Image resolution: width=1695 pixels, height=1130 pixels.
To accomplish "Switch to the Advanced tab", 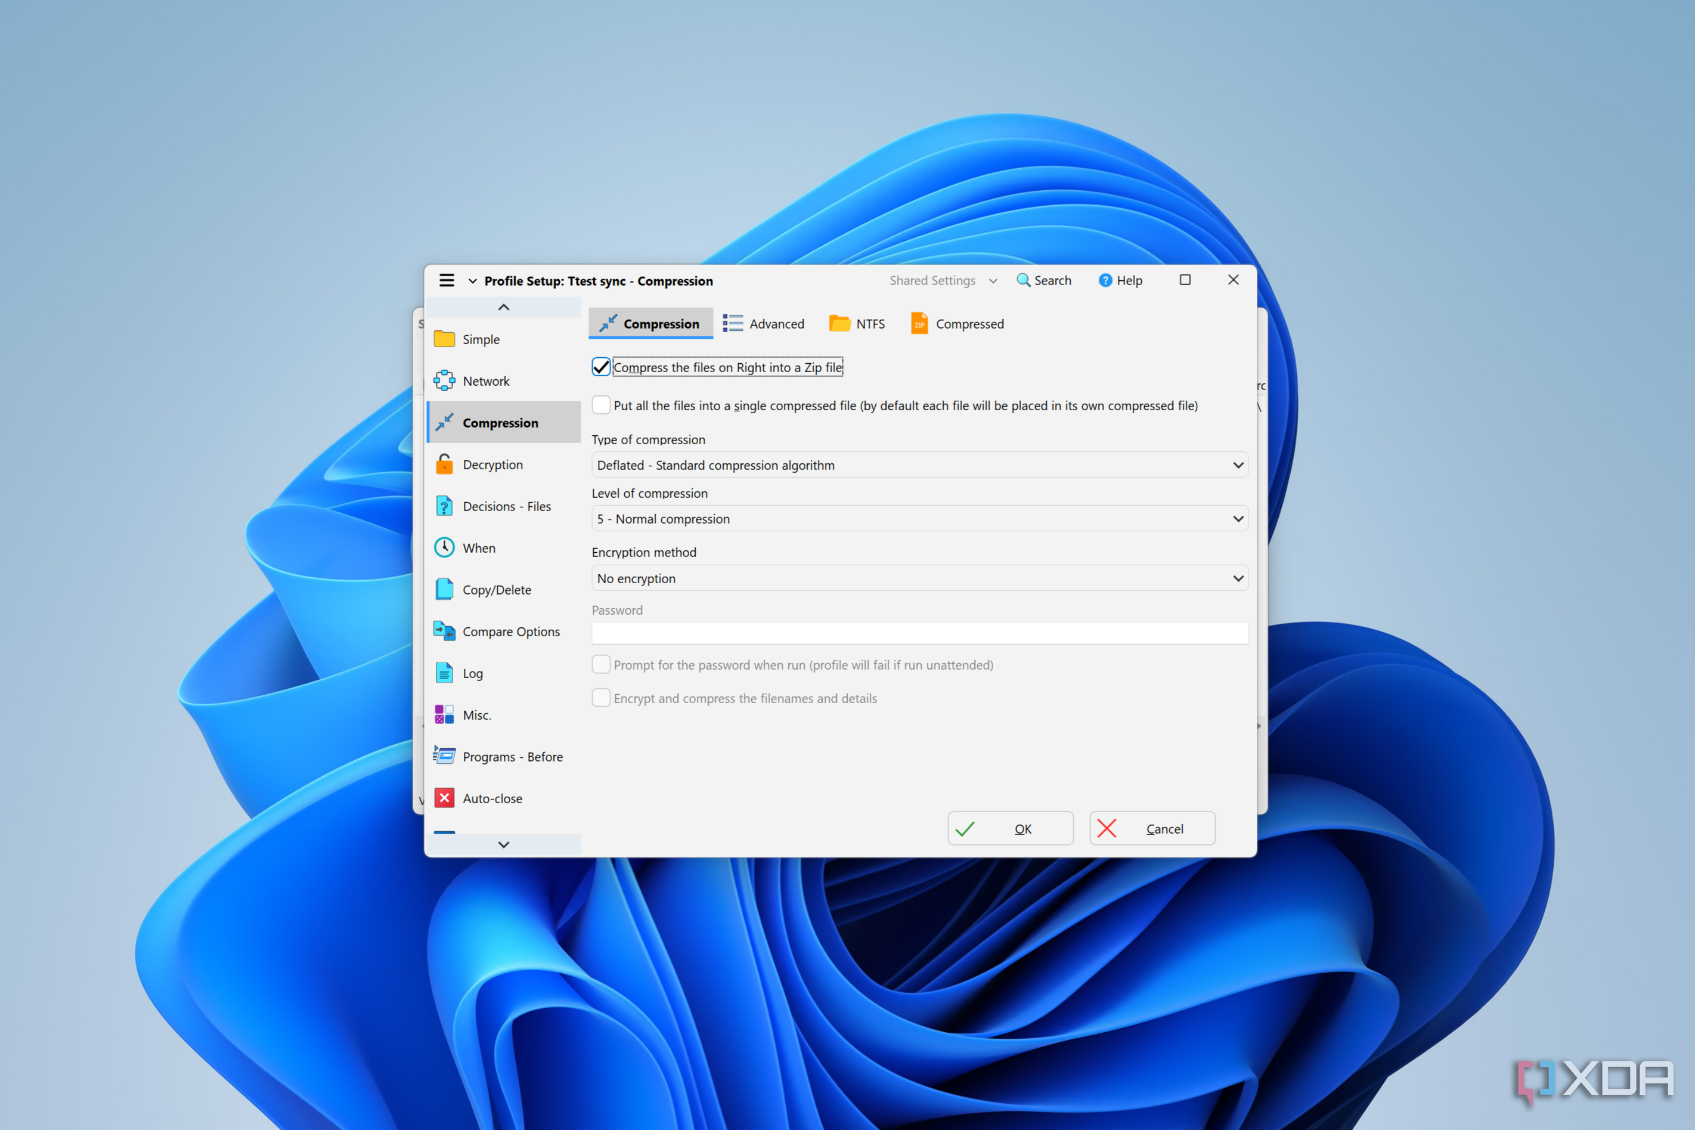I will click(x=764, y=324).
